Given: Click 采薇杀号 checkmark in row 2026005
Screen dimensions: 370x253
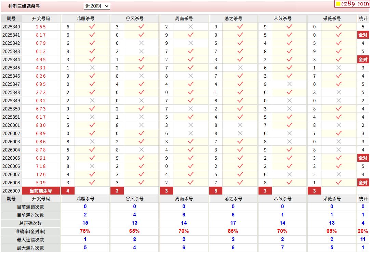Looking at the screenshot, I should pos(339,158).
